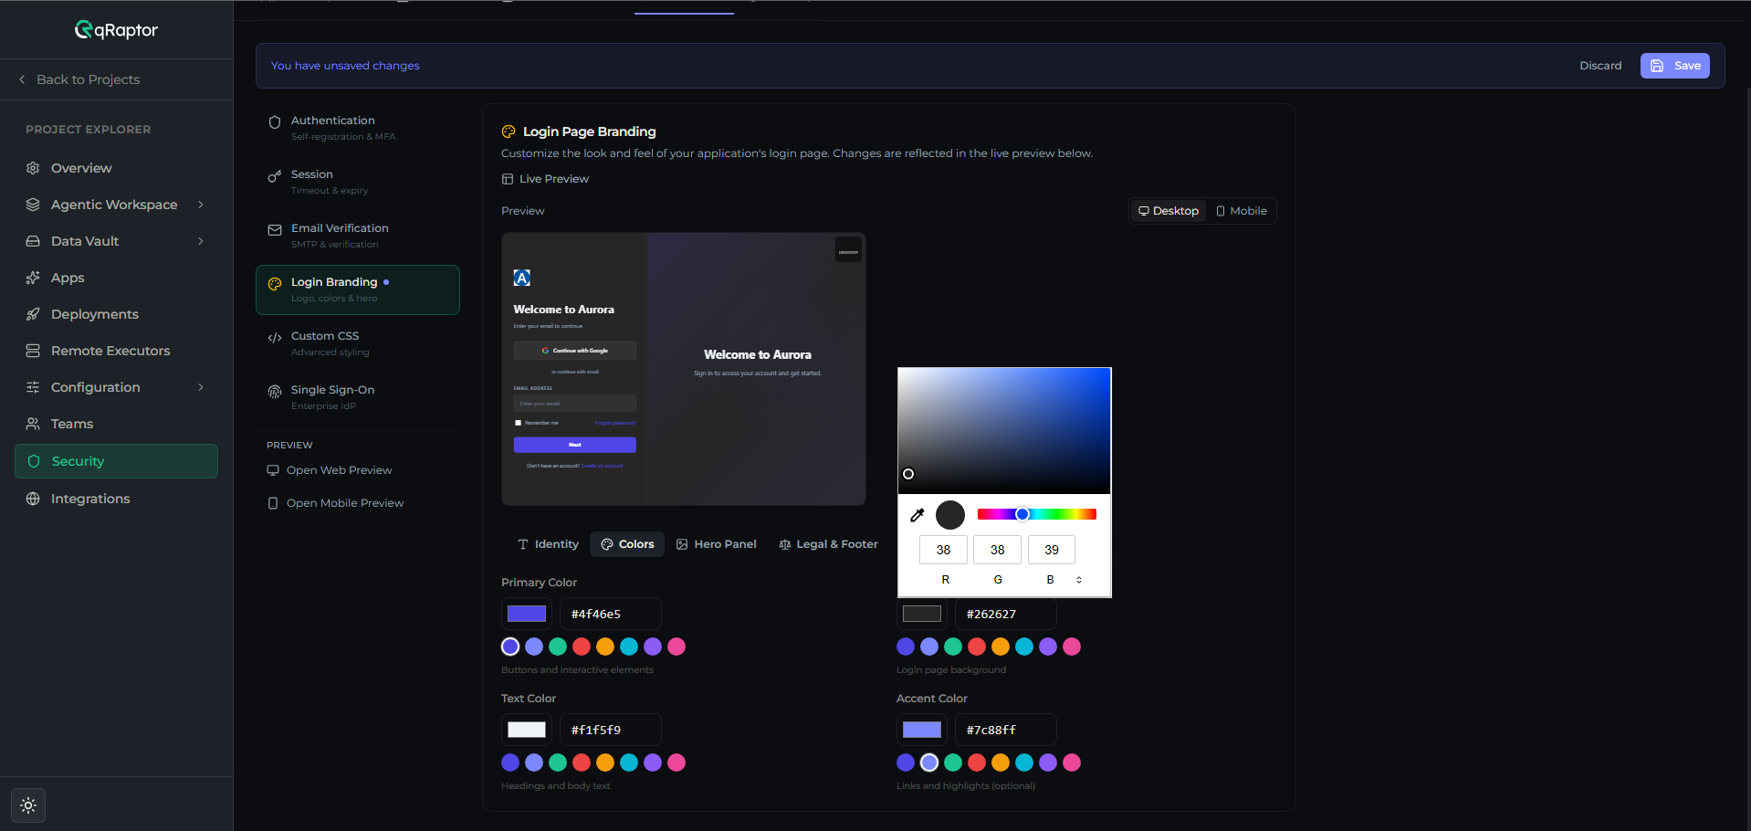Click the Next button in preview
The width and height of the screenshot is (1751, 831).
point(574,445)
